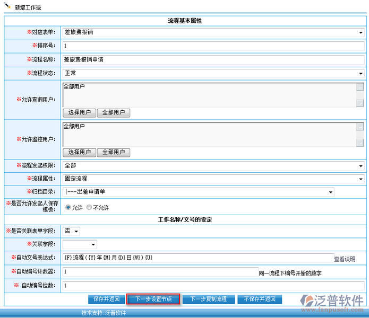Open the 流程状态 dropdown showing 正常

[213, 73]
